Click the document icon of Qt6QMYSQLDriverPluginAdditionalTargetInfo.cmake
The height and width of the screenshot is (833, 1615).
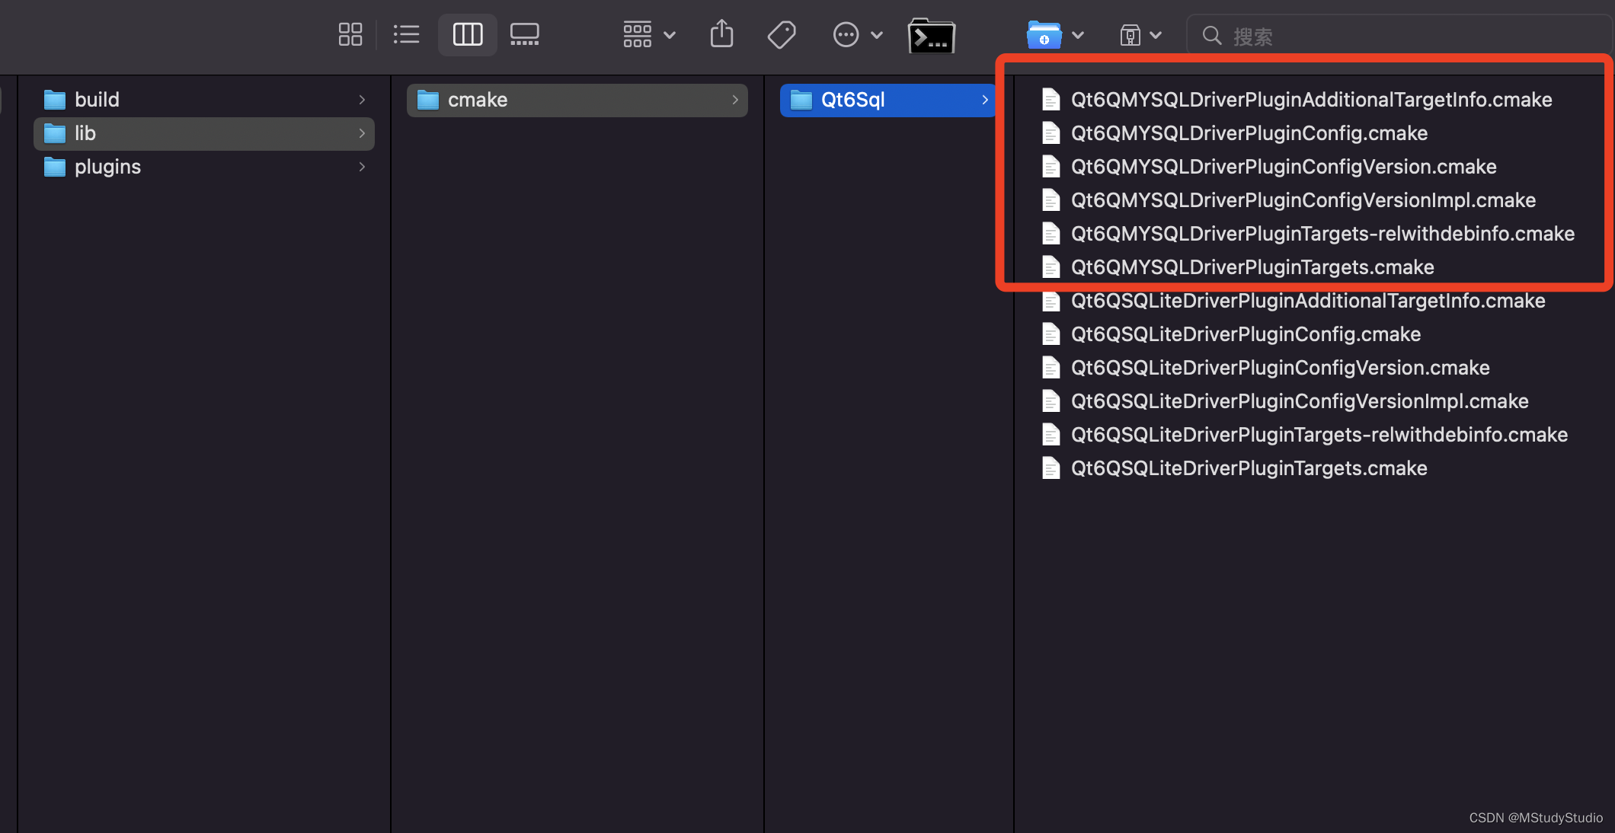click(x=1051, y=100)
